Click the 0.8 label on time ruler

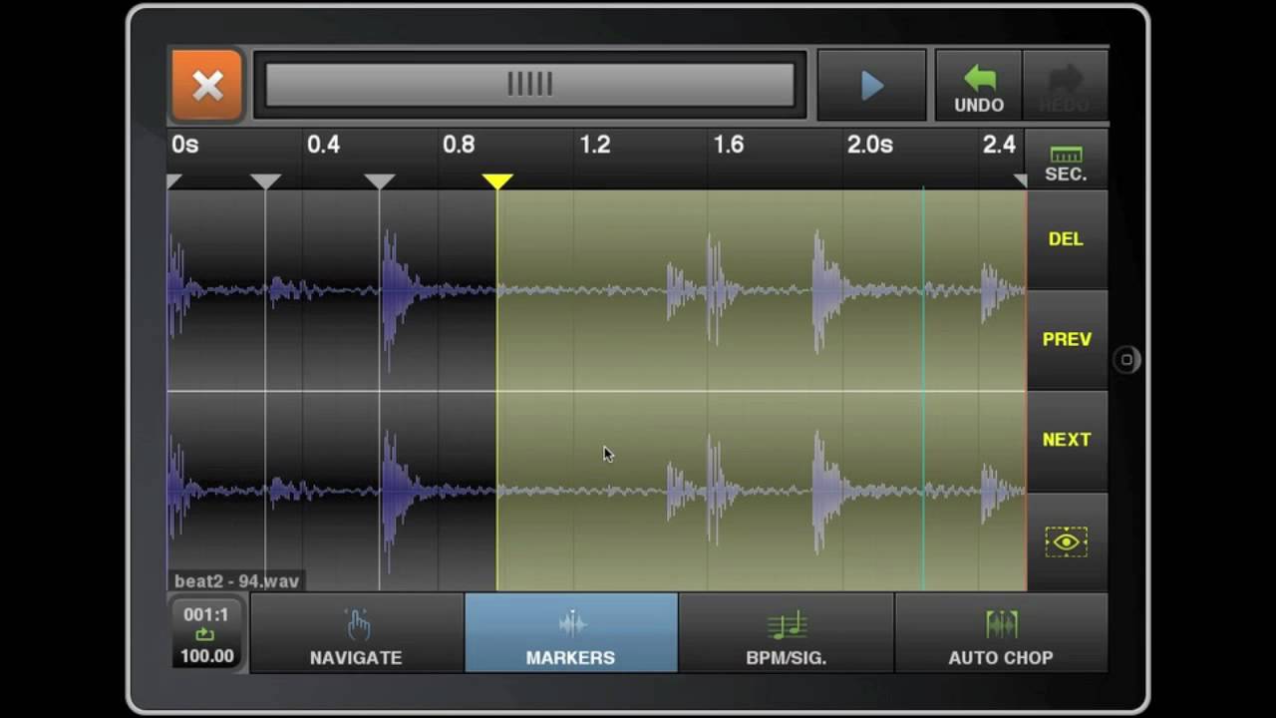[459, 145]
